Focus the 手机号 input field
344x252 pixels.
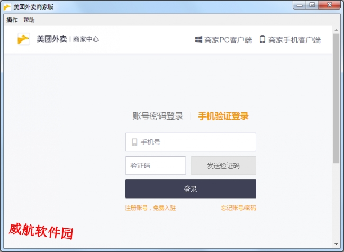pyautogui.click(x=191, y=142)
